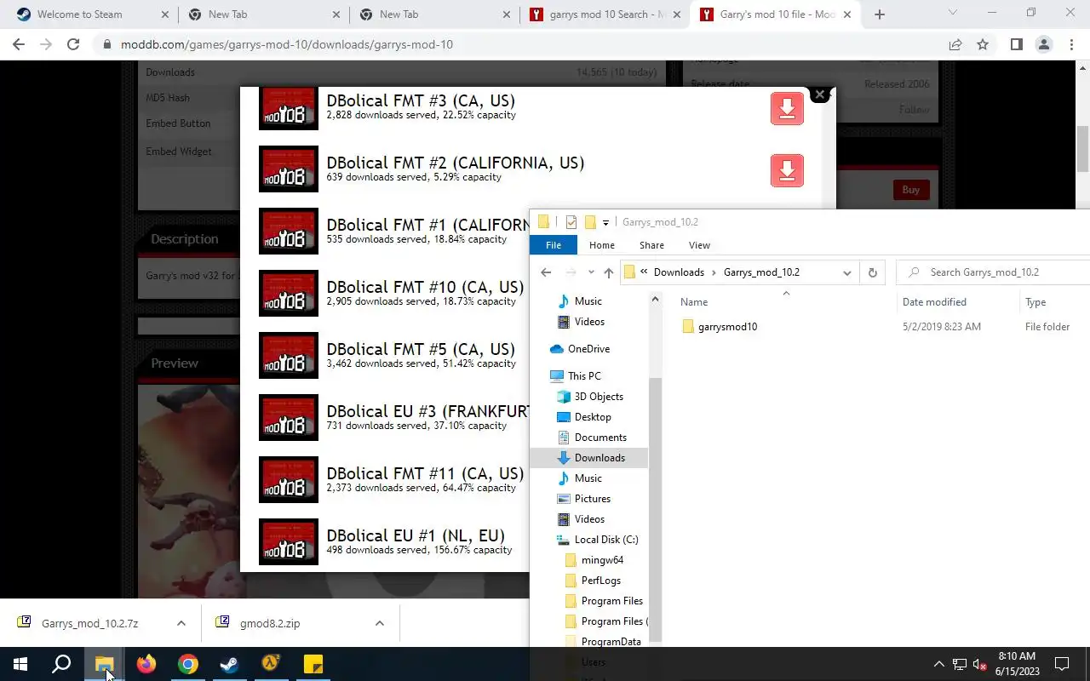Open PerfLogs folder in navigation pane
The image size is (1090, 681).
pos(601,581)
